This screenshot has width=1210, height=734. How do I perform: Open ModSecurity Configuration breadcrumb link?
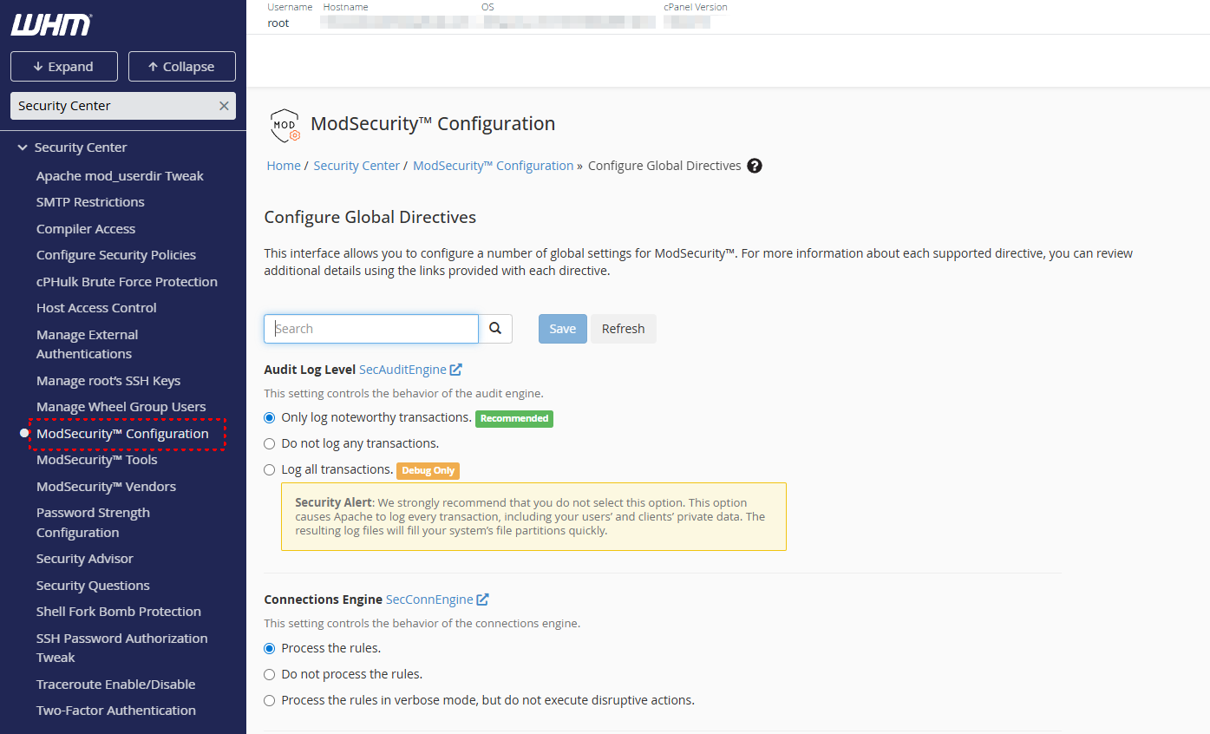pos(493,166)
